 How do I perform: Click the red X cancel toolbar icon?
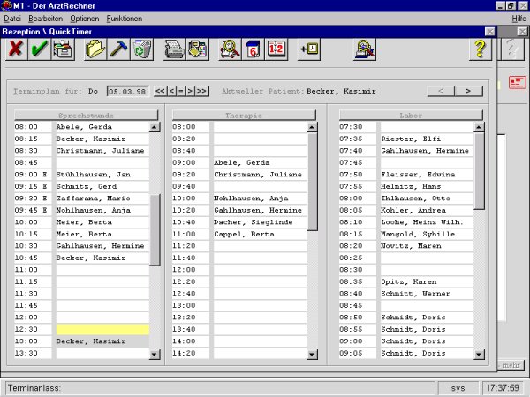pos(16,49)
